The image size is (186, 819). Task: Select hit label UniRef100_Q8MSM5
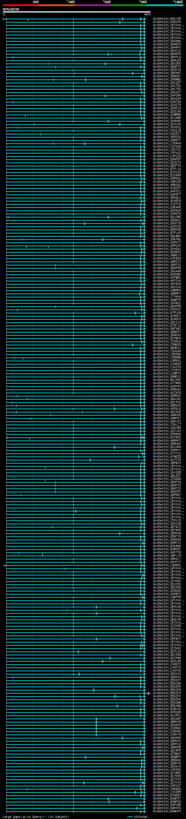pos(167,748)
